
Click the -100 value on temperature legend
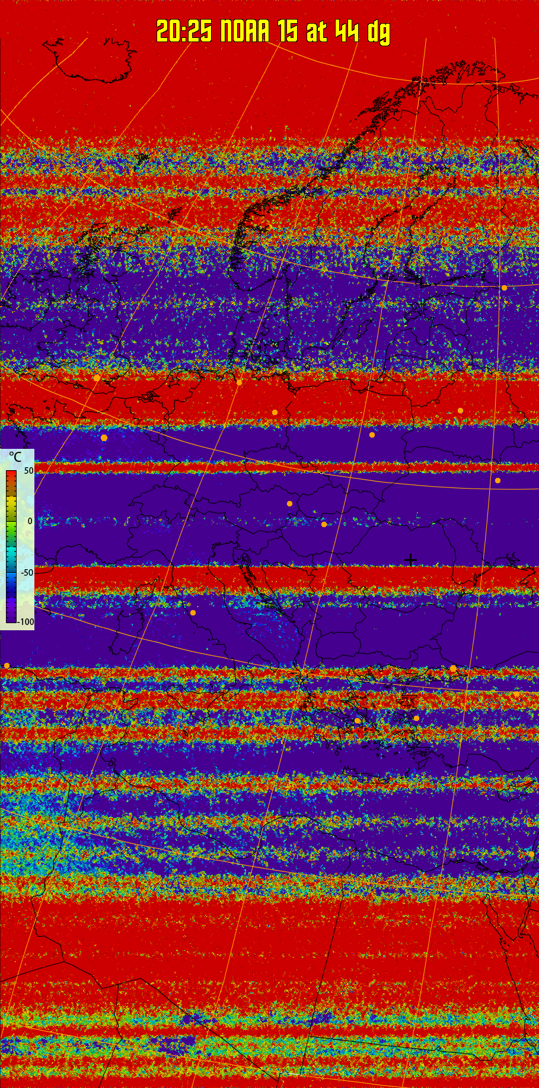tap(26, 623)
